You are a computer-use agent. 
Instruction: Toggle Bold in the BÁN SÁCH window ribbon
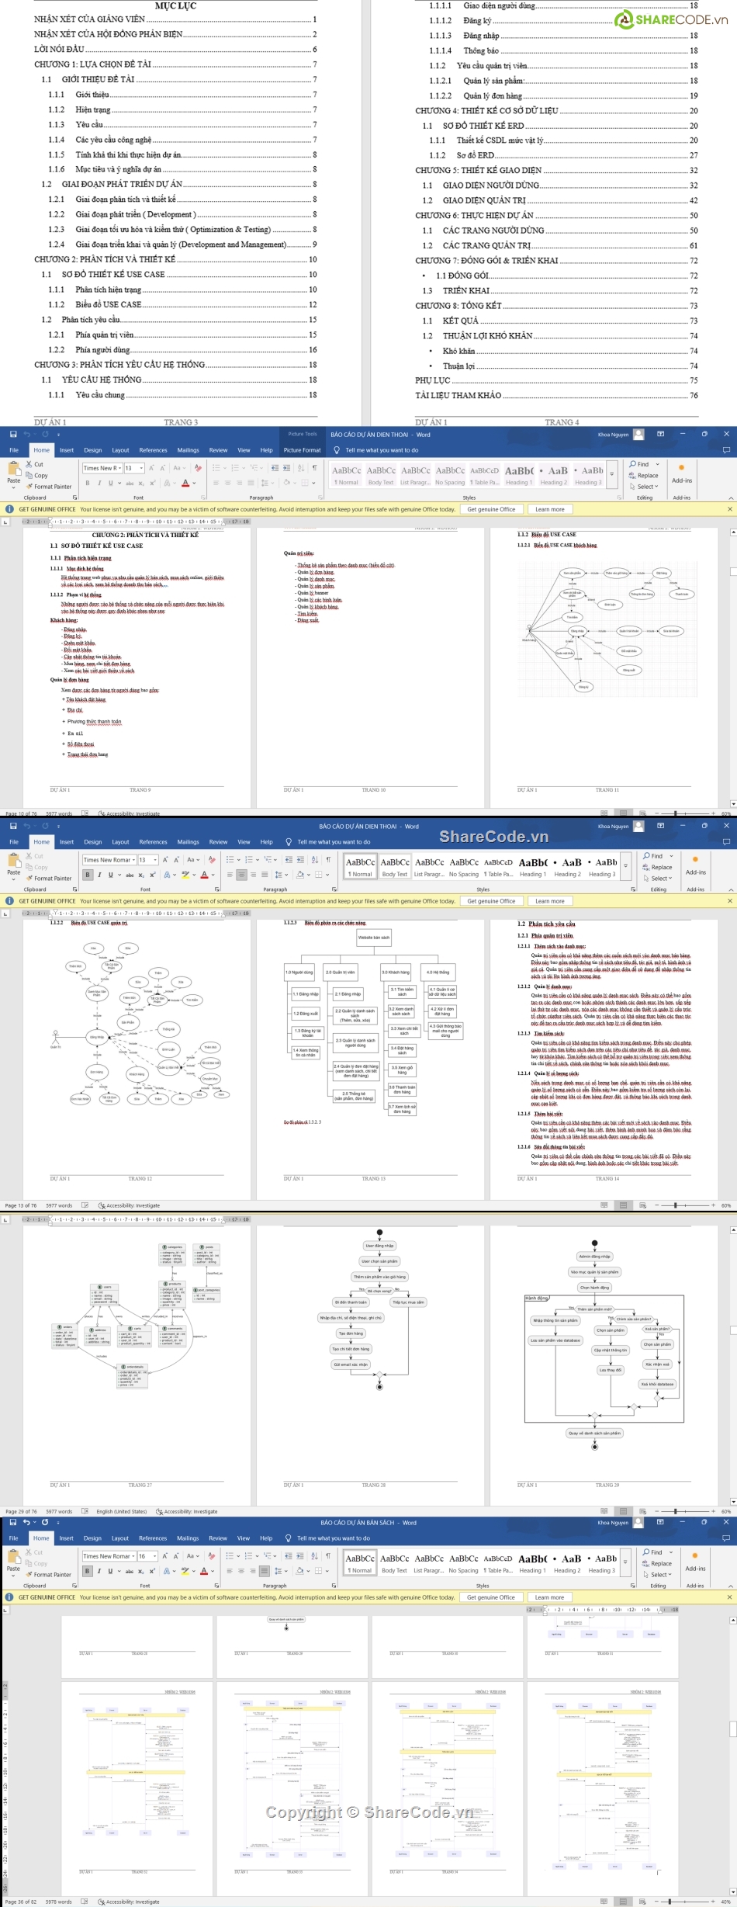(x=88, y=1571)
